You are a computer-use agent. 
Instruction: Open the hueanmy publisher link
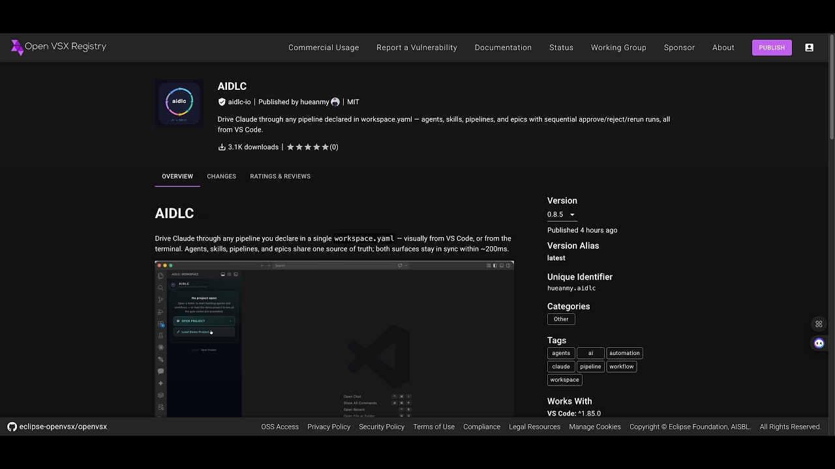click(x=314, y=102)
